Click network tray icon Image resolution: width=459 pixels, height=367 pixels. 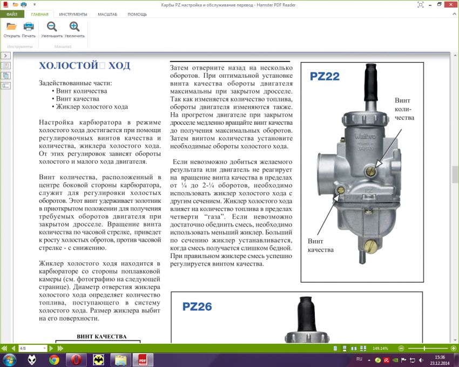(x=413, y=360)
